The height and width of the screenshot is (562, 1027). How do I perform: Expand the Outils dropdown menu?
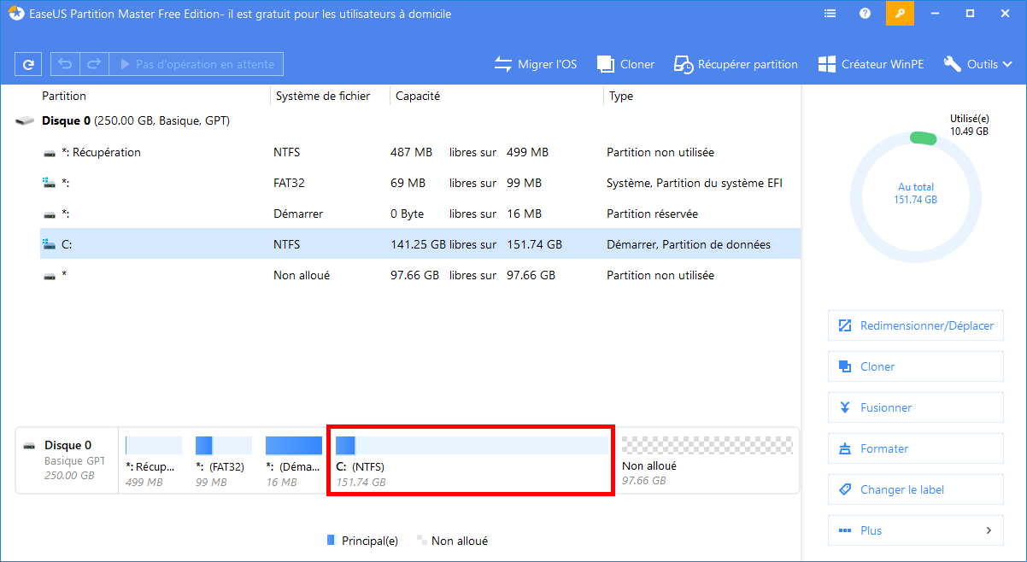coord(978,64)
